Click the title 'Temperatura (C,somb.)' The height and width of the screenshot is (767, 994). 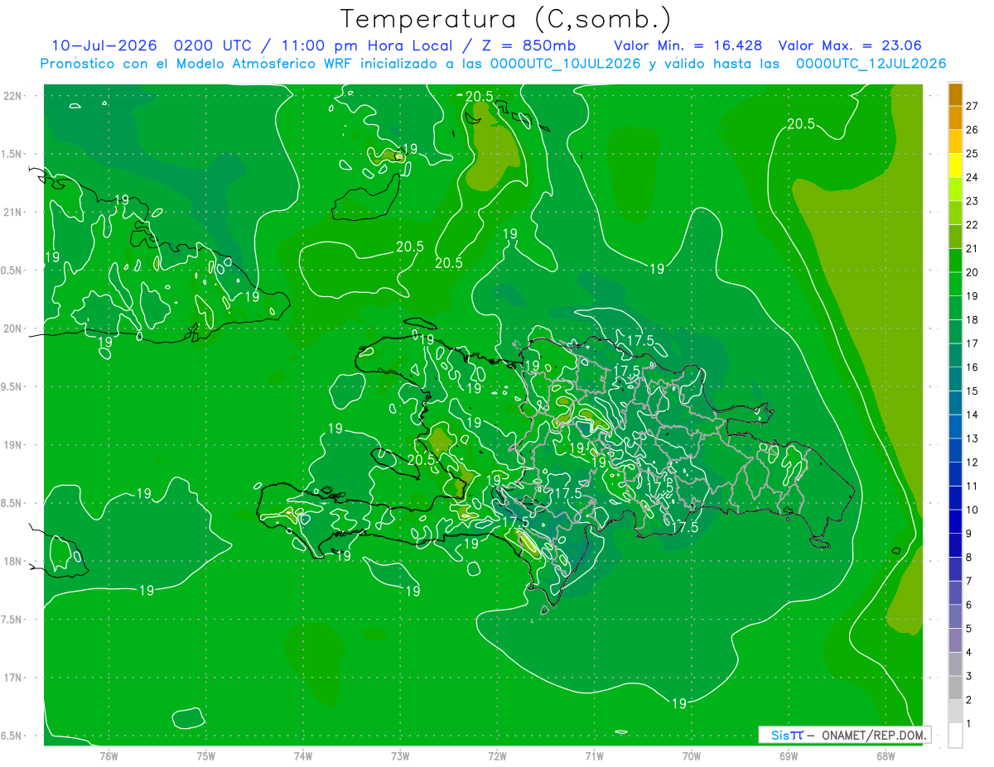click(505, 19)
